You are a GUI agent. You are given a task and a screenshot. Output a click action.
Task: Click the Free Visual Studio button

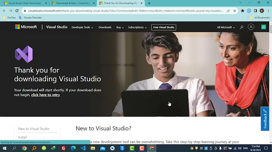click(x=164, y=27)
